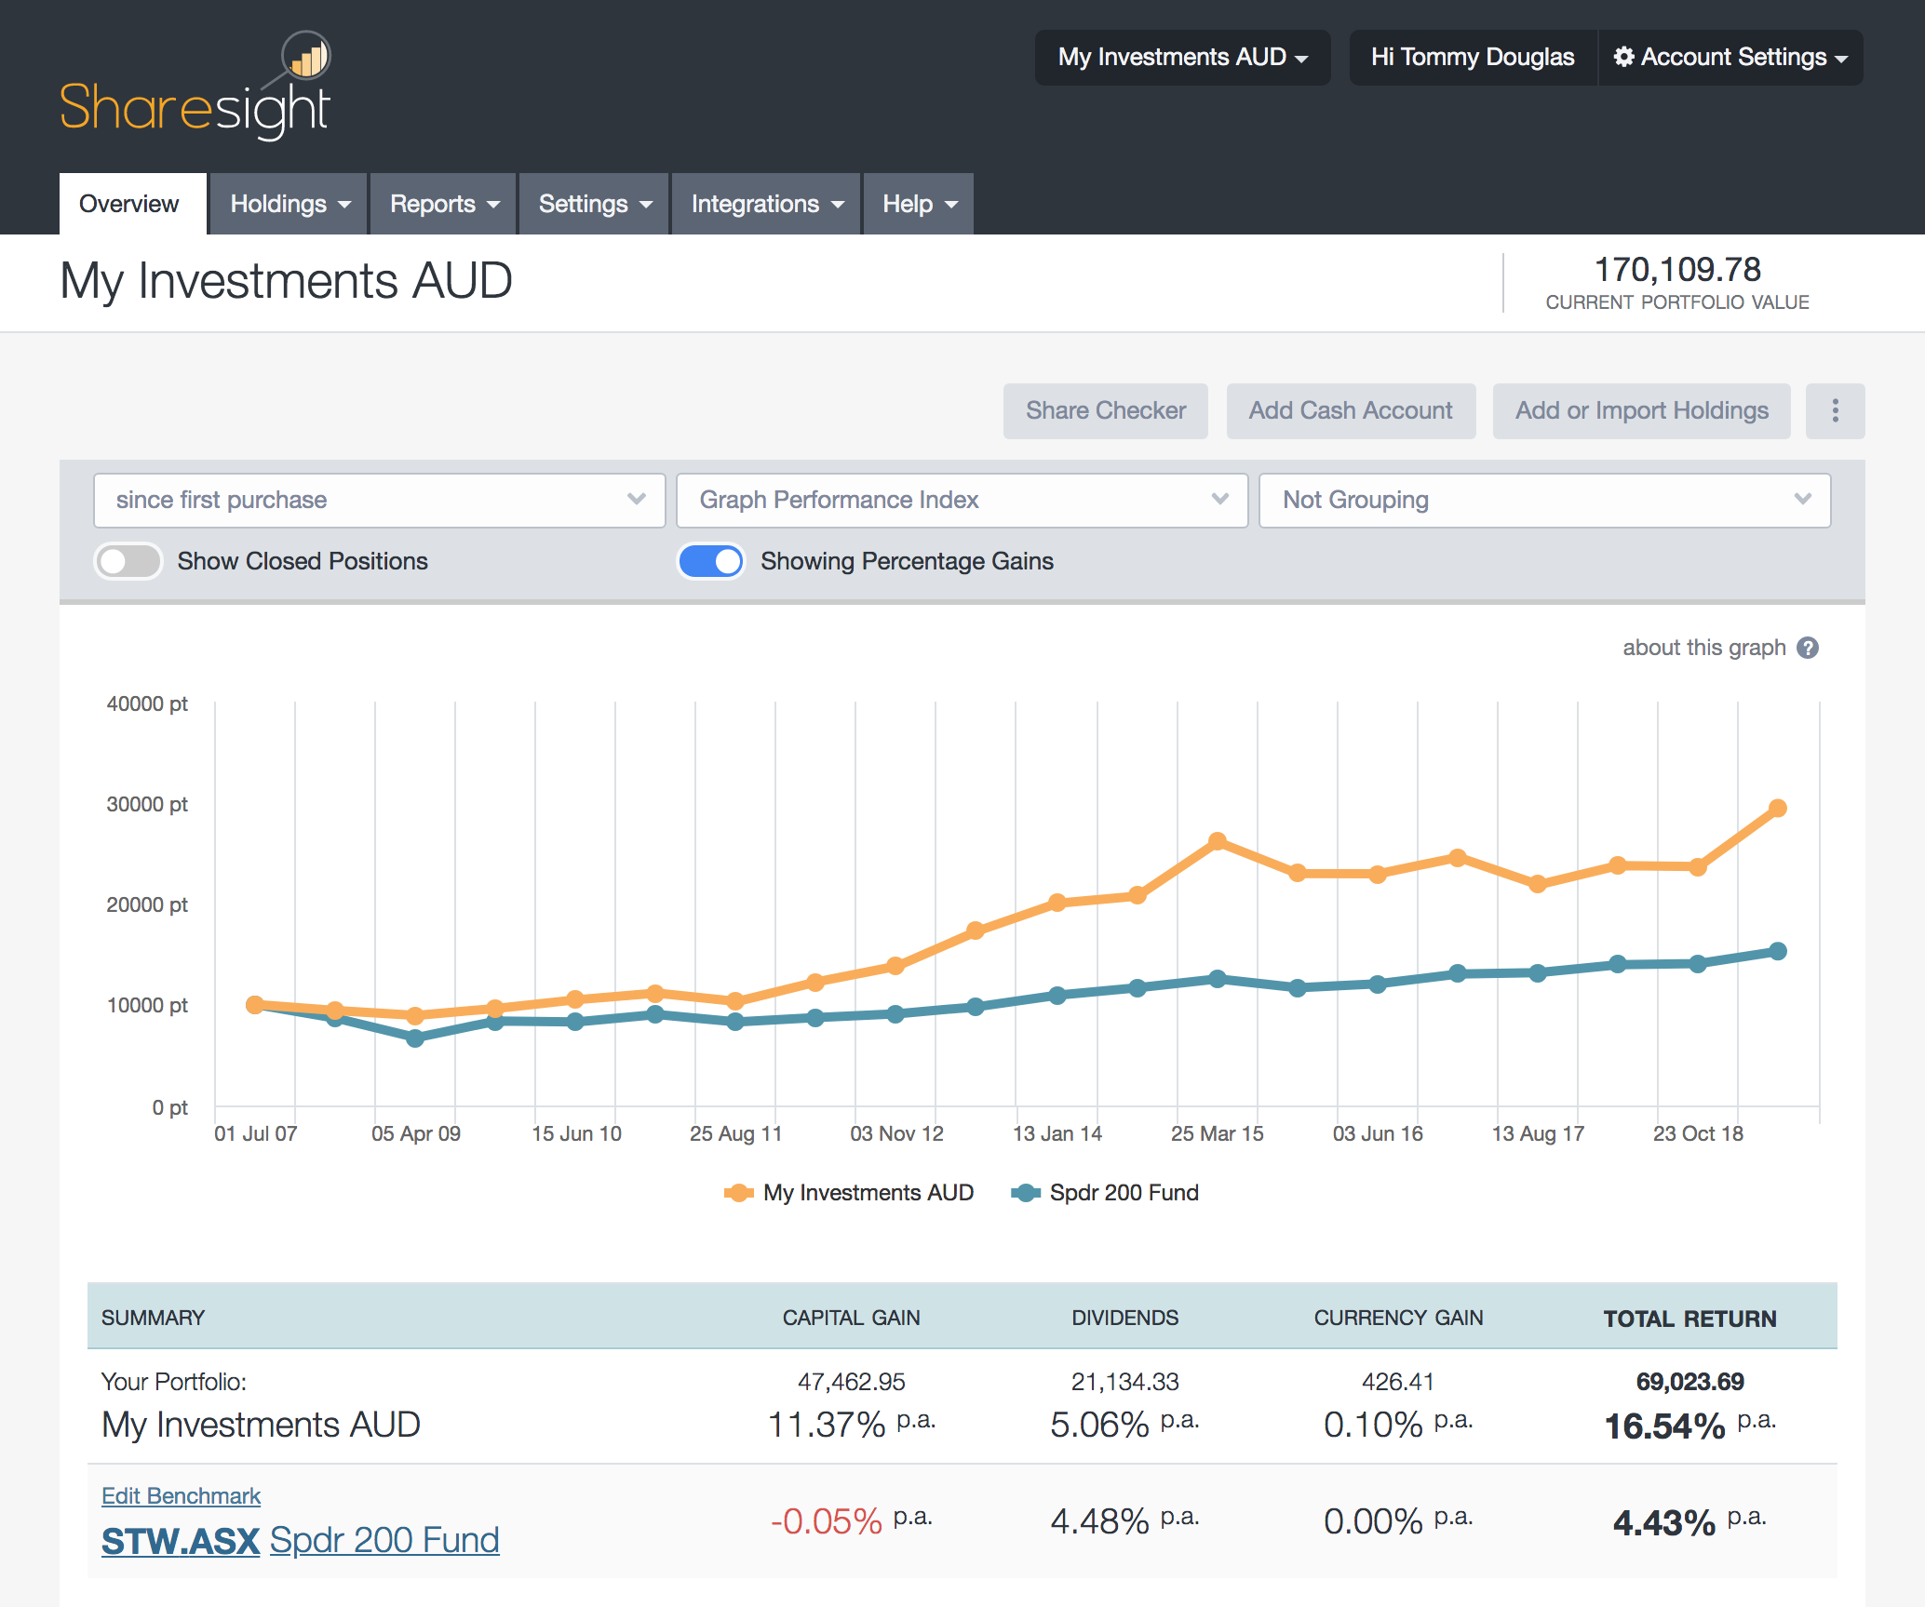Click the Share Checker button
The image size is (1925, 1607).
[1106, 410]
